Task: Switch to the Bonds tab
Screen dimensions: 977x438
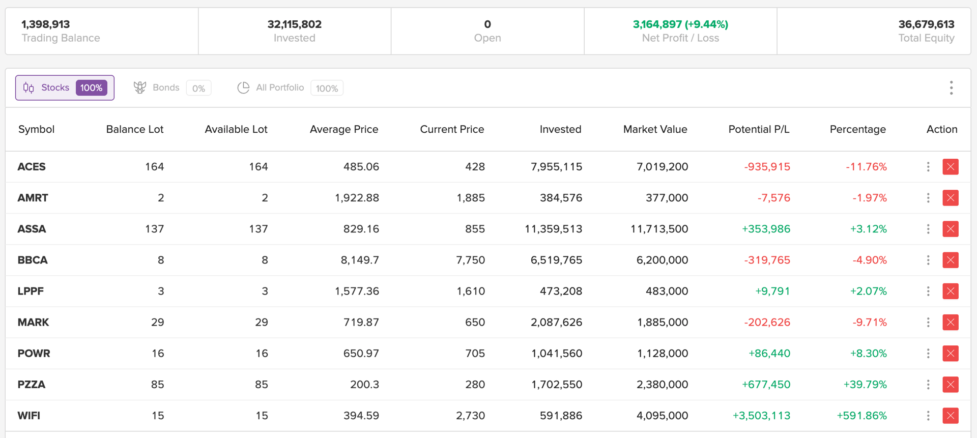Action: click(x=172, y=87)
